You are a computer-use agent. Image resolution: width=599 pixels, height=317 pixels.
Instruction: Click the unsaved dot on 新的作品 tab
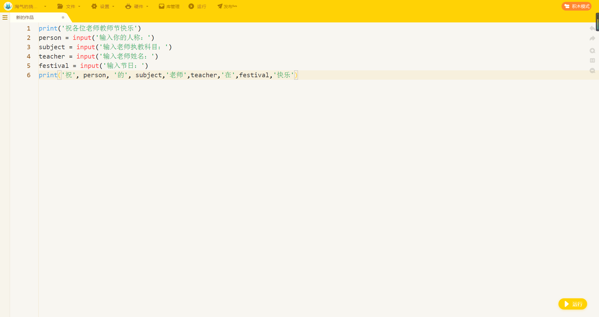(63, 17)
